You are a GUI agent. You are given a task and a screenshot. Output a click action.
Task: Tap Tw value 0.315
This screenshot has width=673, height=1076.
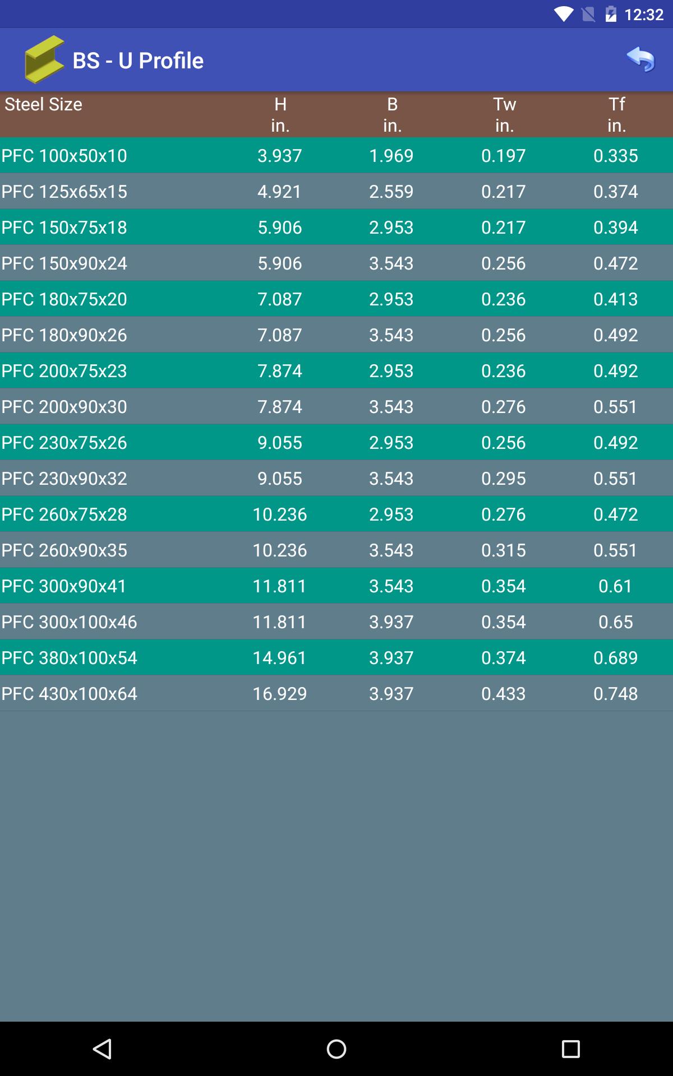pyautogui.click(x=504, y=550)
